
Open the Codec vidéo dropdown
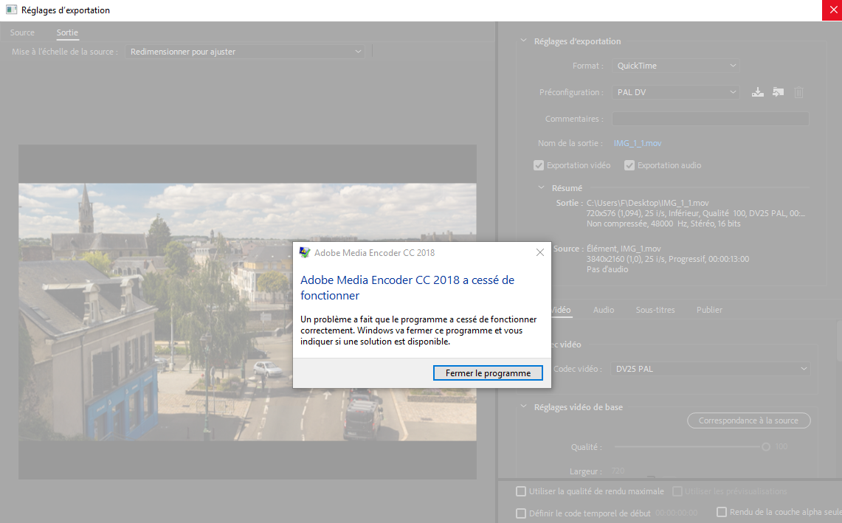point(711,369)
